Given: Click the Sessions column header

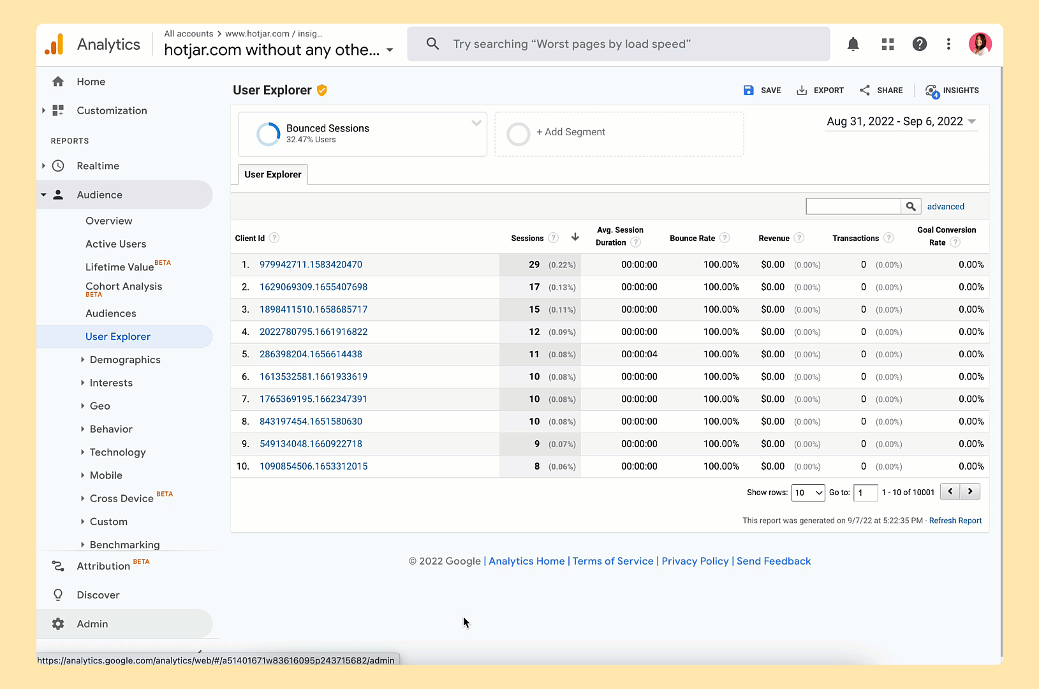Looking at the screenshot, I should [527, 238].
